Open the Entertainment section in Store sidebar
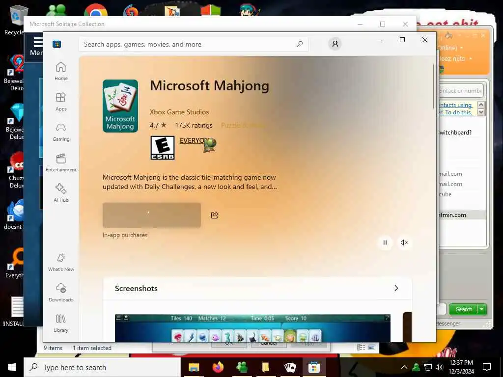Image resolution: width=503 pixels, height=377 pixels. click(x=61, y=162)
